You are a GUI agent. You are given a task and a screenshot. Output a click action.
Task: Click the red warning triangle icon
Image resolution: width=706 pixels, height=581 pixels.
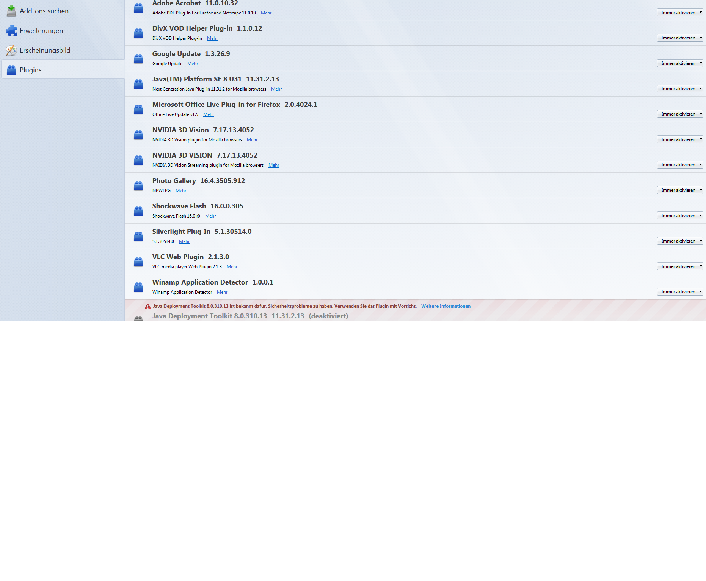point(148,306)
